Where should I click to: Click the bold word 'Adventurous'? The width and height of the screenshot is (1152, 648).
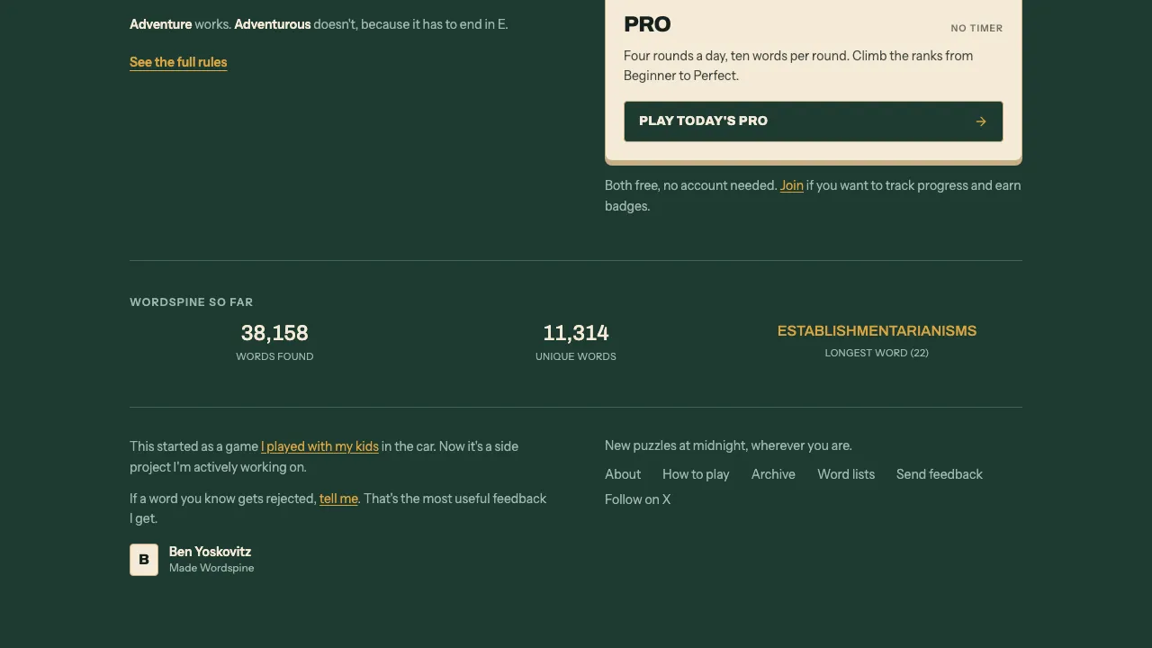click(273, 24)
